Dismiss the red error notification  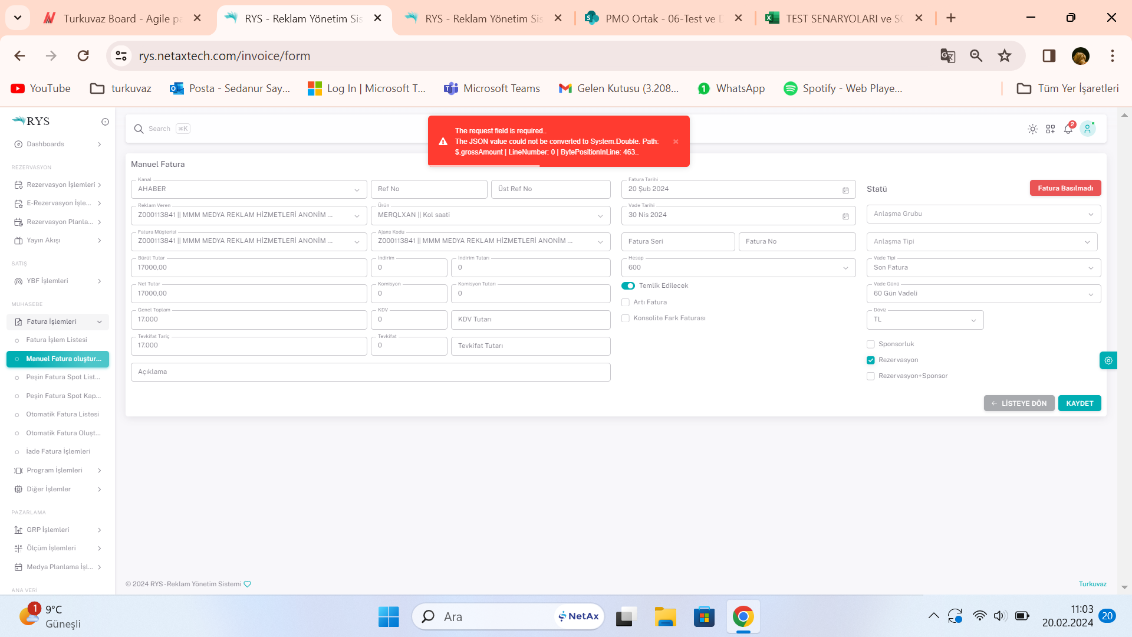point(676,142)
